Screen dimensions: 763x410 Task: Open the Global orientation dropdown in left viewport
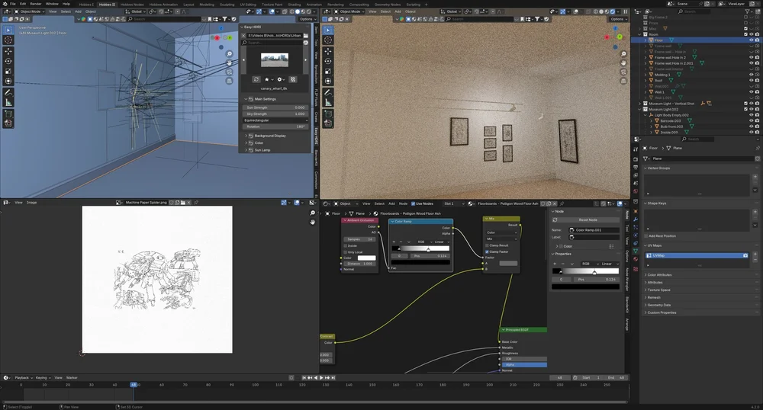(136, 11)
